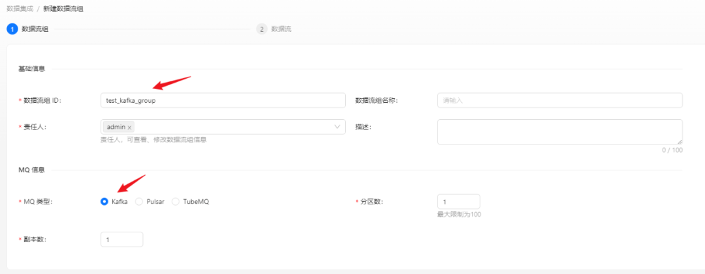Viewport: 705px width, 274px height.
Task: Click the step 1 circle icon
Action: [12, 29]
